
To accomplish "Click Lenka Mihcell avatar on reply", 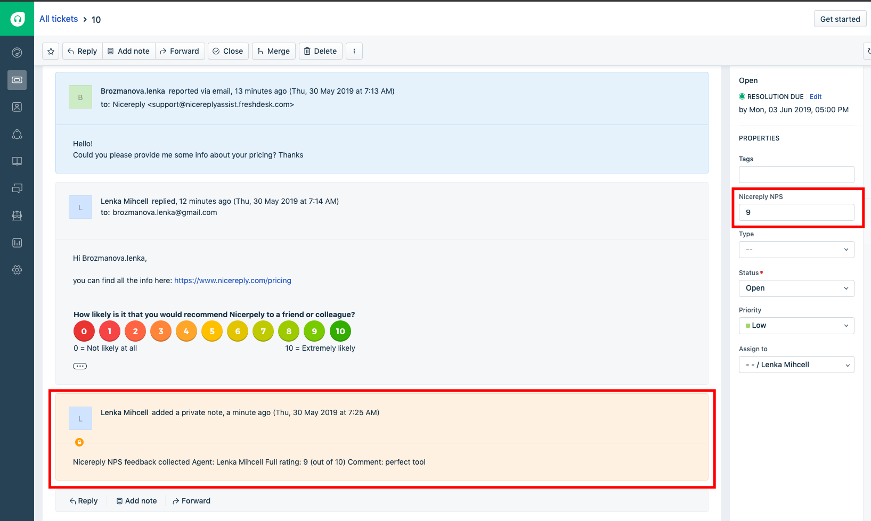I will tap(80, 207).
